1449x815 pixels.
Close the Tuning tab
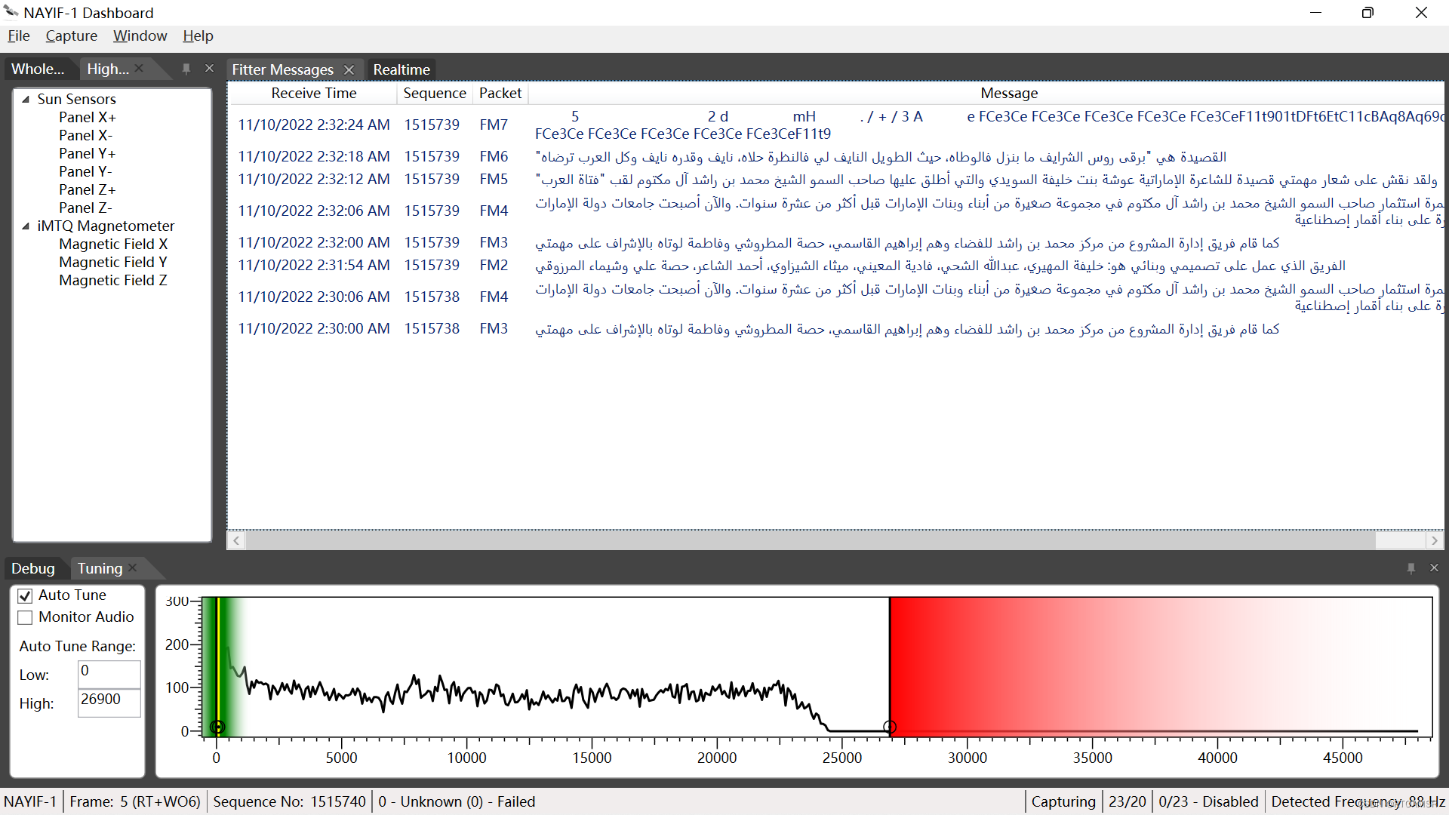(133, 567)
